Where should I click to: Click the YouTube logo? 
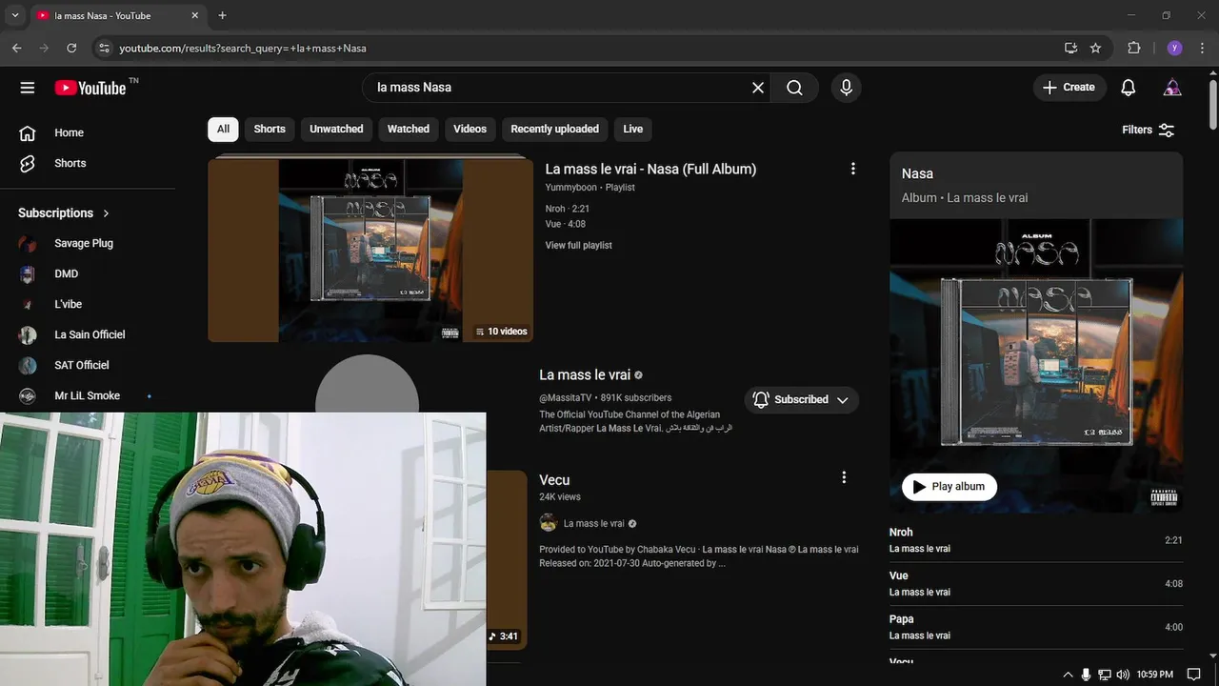click(x=90, y=88)
